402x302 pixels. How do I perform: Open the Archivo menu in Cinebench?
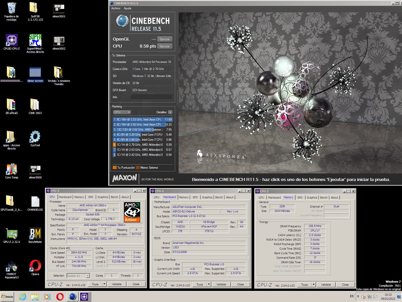(x=116, y=8)
